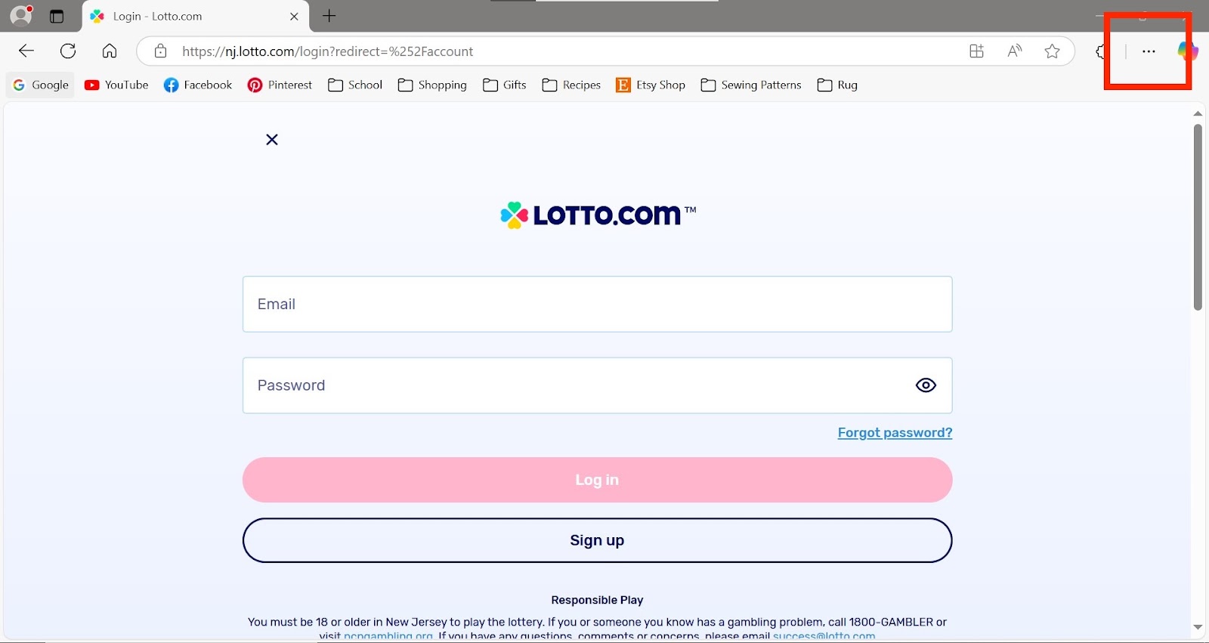Screen dimensions: 1209x643
Task: Click the address bar URL
Action: coord(327,51)
